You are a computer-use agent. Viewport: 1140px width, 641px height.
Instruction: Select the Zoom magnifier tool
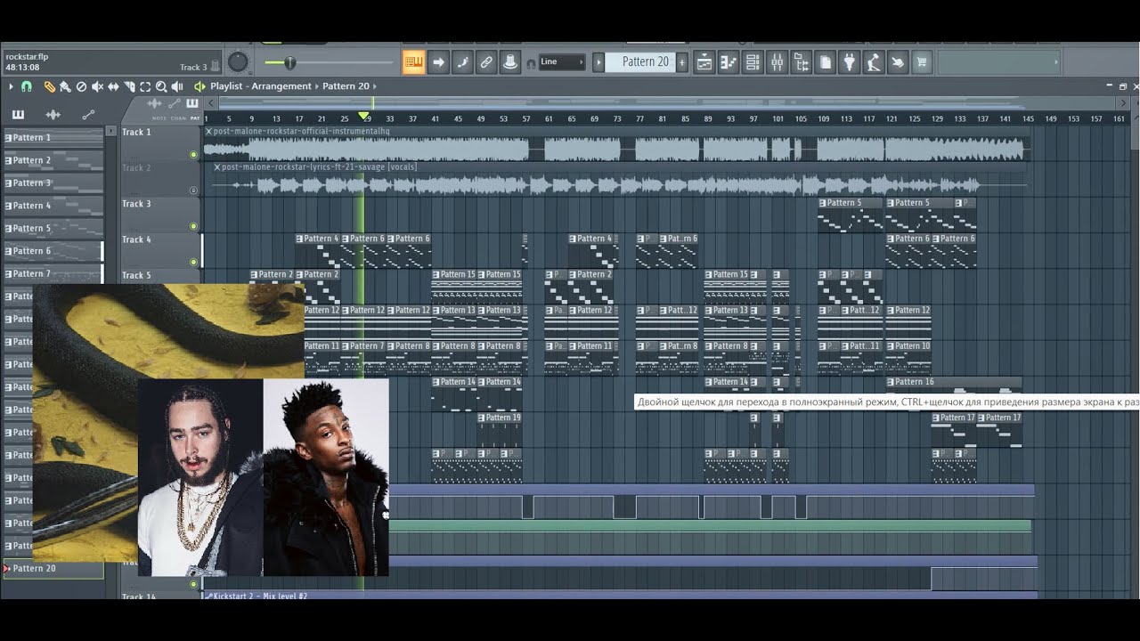[x=161, y=86]
